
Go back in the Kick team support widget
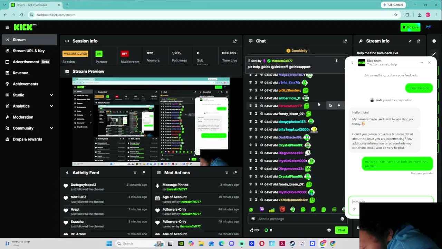352,63
